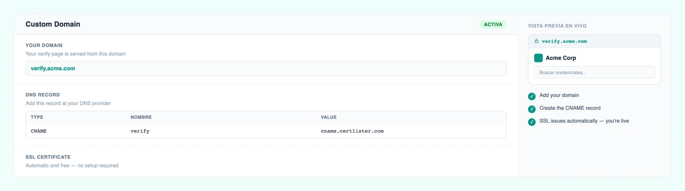Click SSL issues automatically step text

tap(584, 121)
